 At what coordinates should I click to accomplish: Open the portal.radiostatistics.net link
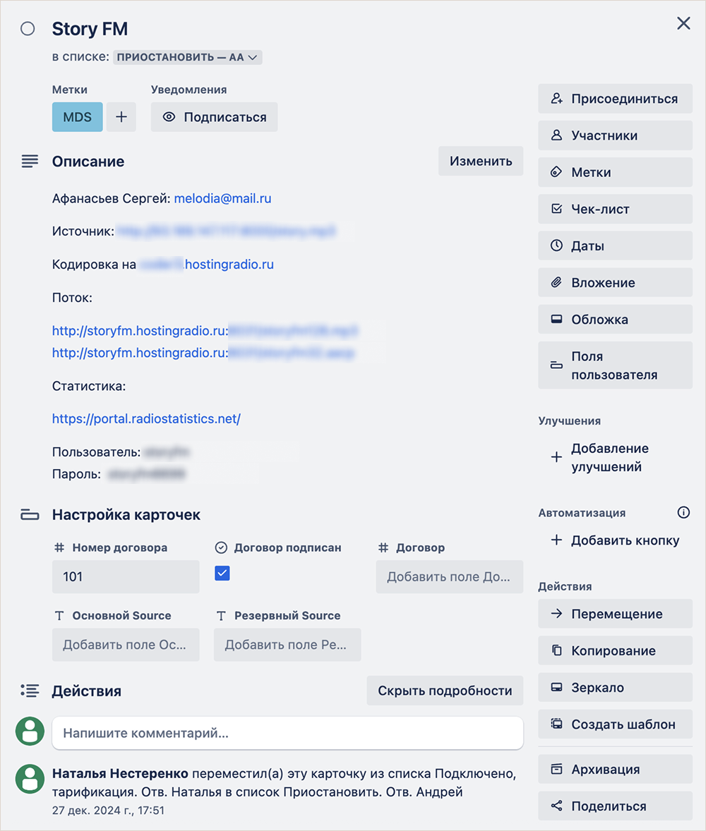pyautogui.click(x=146, y=418)
